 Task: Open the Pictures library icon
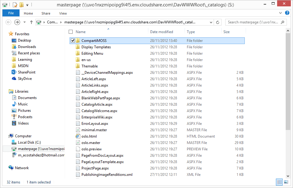tap(14, 111)
